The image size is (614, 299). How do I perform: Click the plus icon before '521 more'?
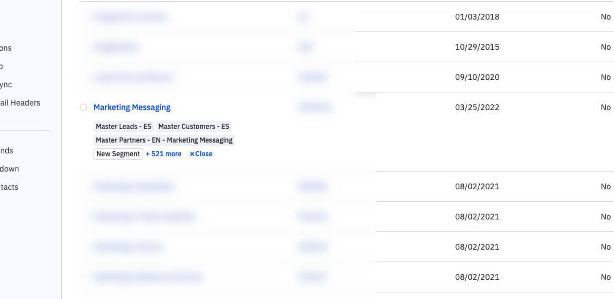148,154
